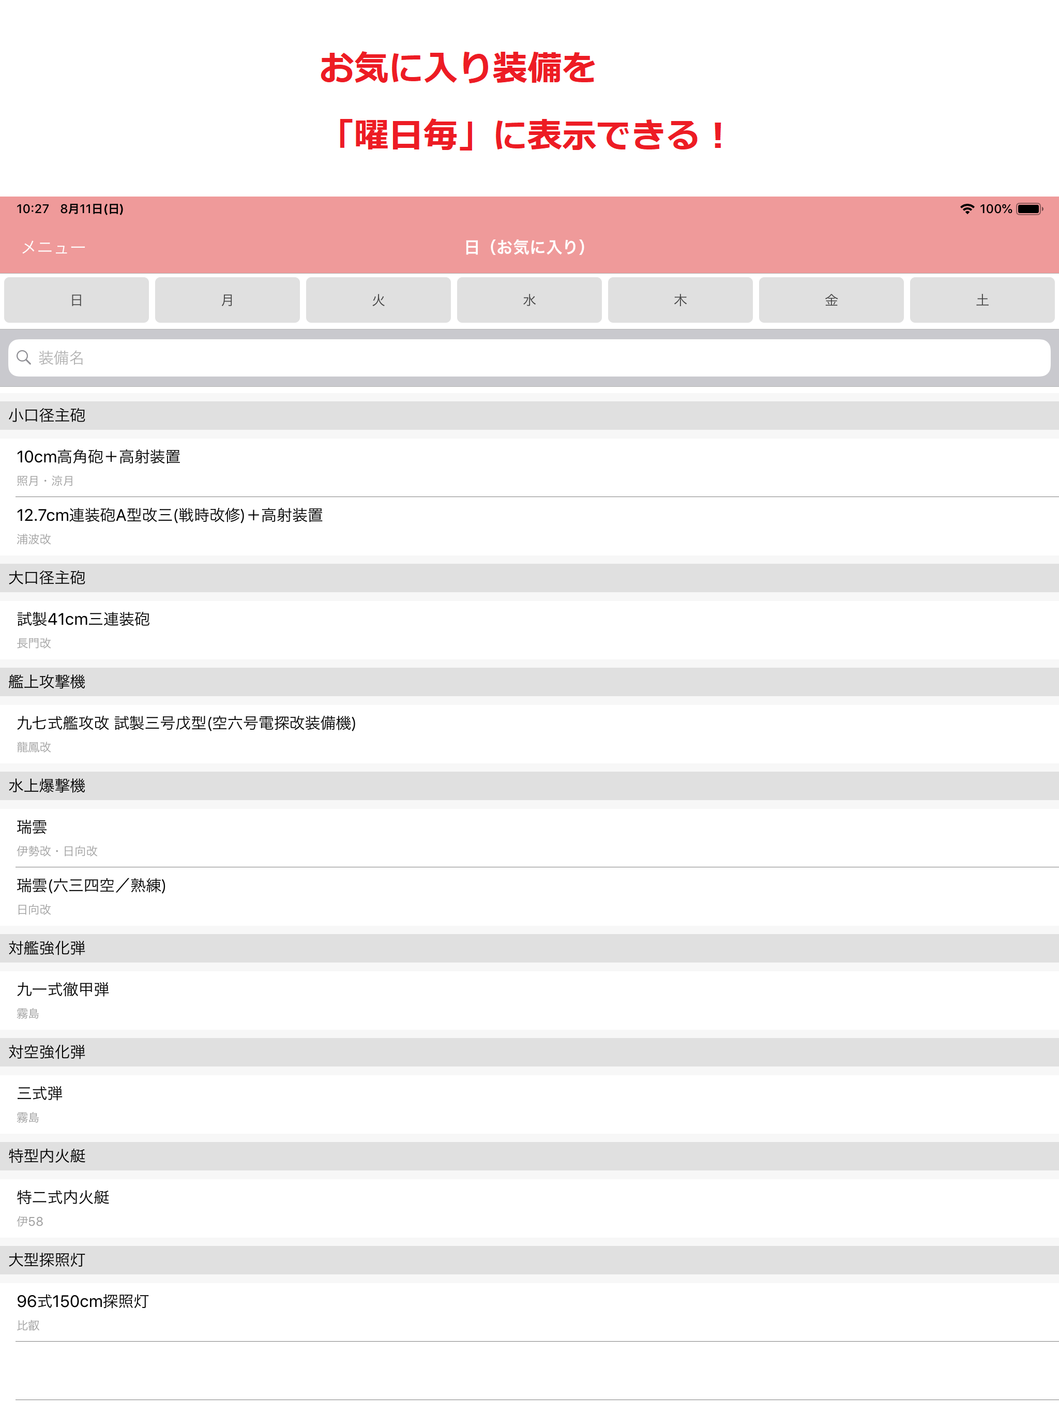The height and width of the screenshot is (1413, 1059).
Task: Click the 水上爆撃機 section header
Action: 529,786
